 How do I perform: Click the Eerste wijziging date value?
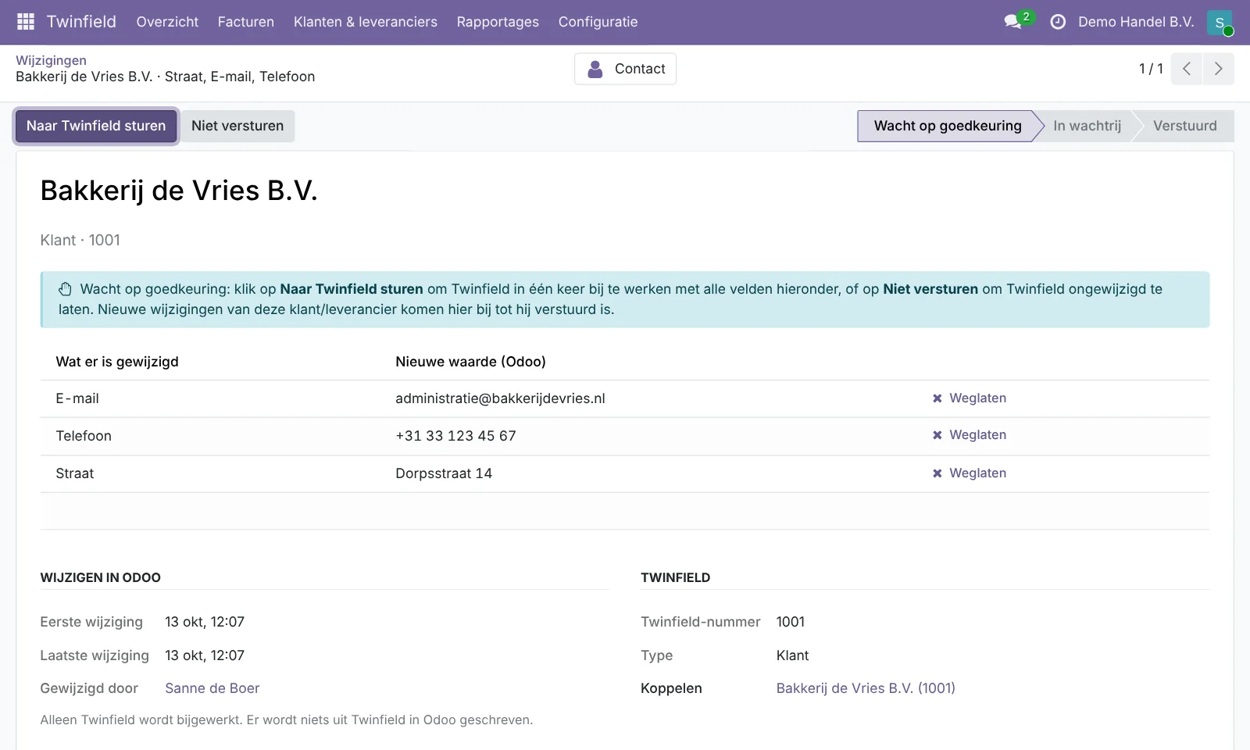[205, 622]
